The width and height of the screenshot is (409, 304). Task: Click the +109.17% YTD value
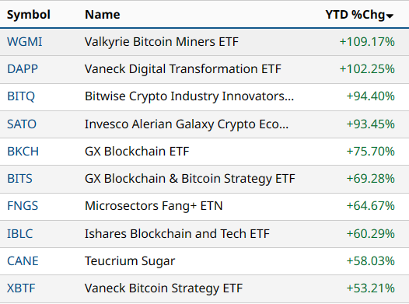click(367, 42)
